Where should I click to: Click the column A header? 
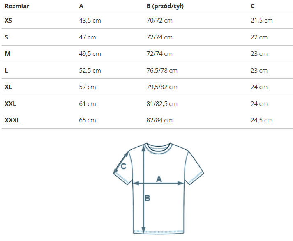pyautogui.click(x=81, y=7)
